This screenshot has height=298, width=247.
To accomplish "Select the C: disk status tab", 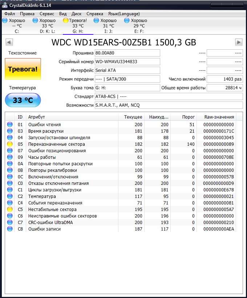I will click(17, 26).
